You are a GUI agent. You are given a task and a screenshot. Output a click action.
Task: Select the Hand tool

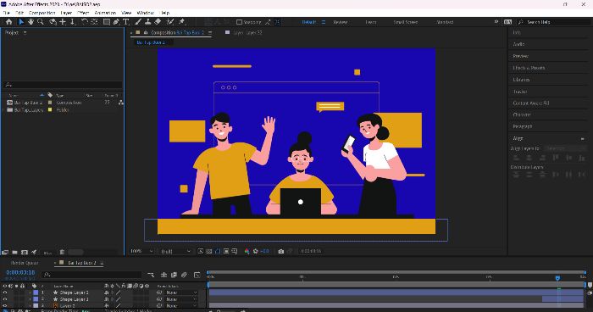point(31,22)
